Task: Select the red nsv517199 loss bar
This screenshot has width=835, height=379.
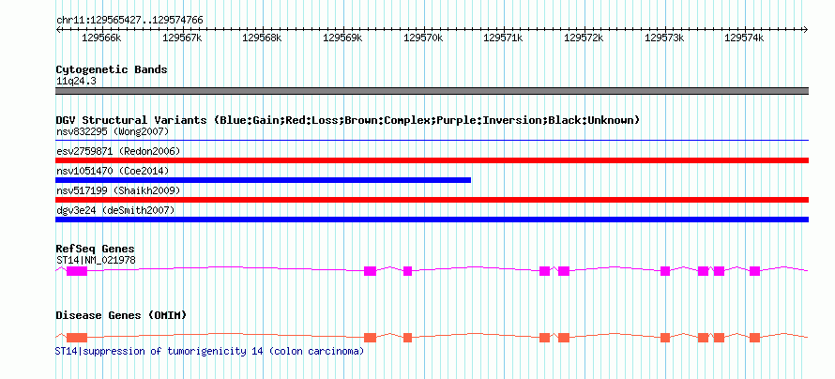Action: pyautogui.click(x=432, y=200)
